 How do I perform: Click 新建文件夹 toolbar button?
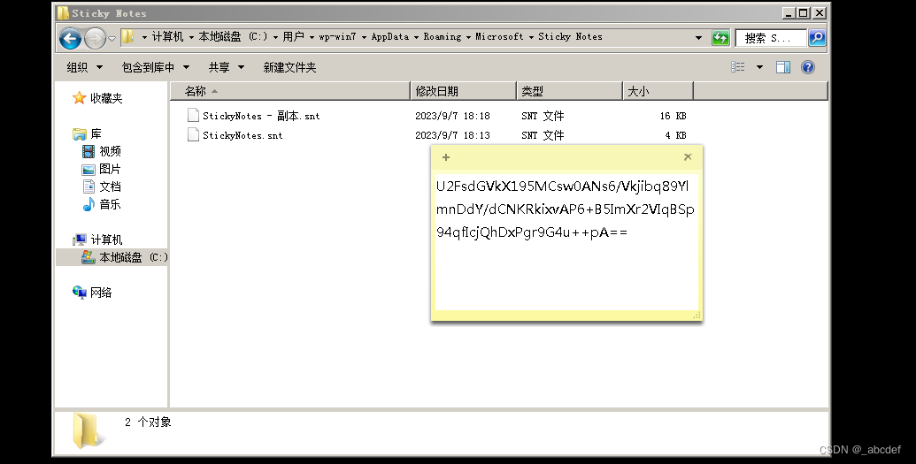[289, 67]
